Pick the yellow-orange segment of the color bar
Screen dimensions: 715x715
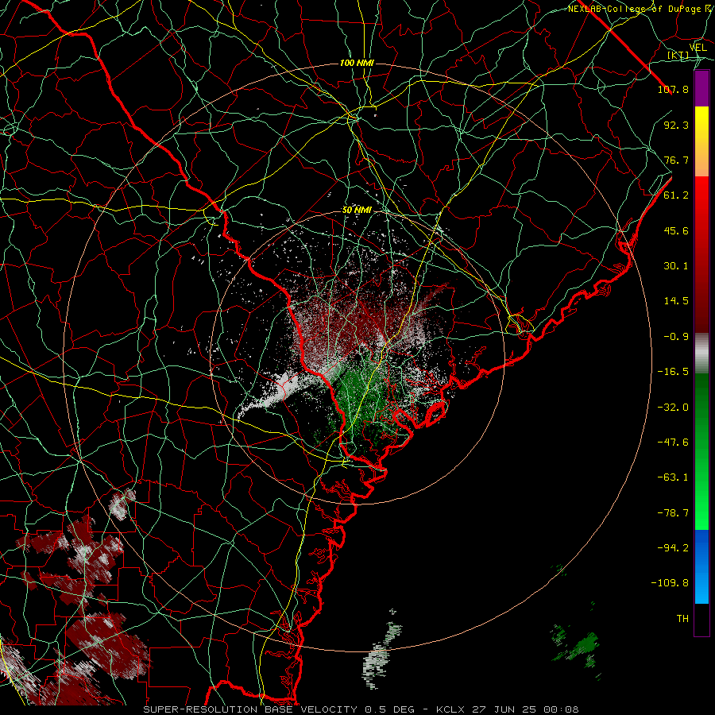(701, 141)
